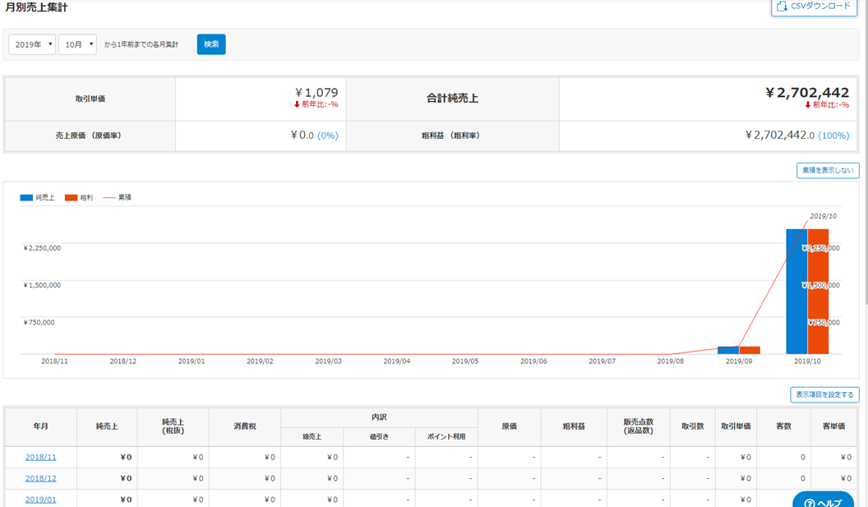Click the help question mark icon

[810, 503]
